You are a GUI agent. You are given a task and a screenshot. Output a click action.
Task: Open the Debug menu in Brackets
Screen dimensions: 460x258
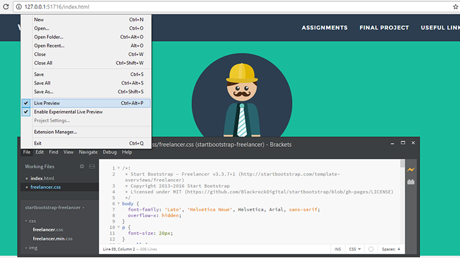tap(109, 152)
